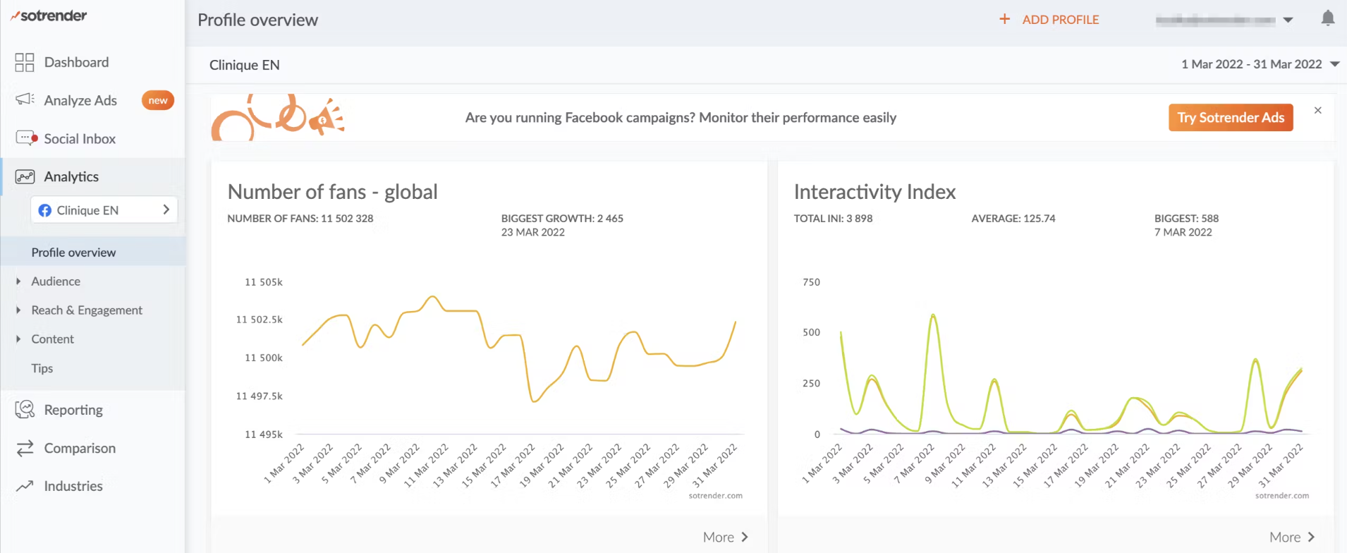The height and width of the screenshot is (553, 1347).
Task: Open notifications bell
Action: (1327, 19)
